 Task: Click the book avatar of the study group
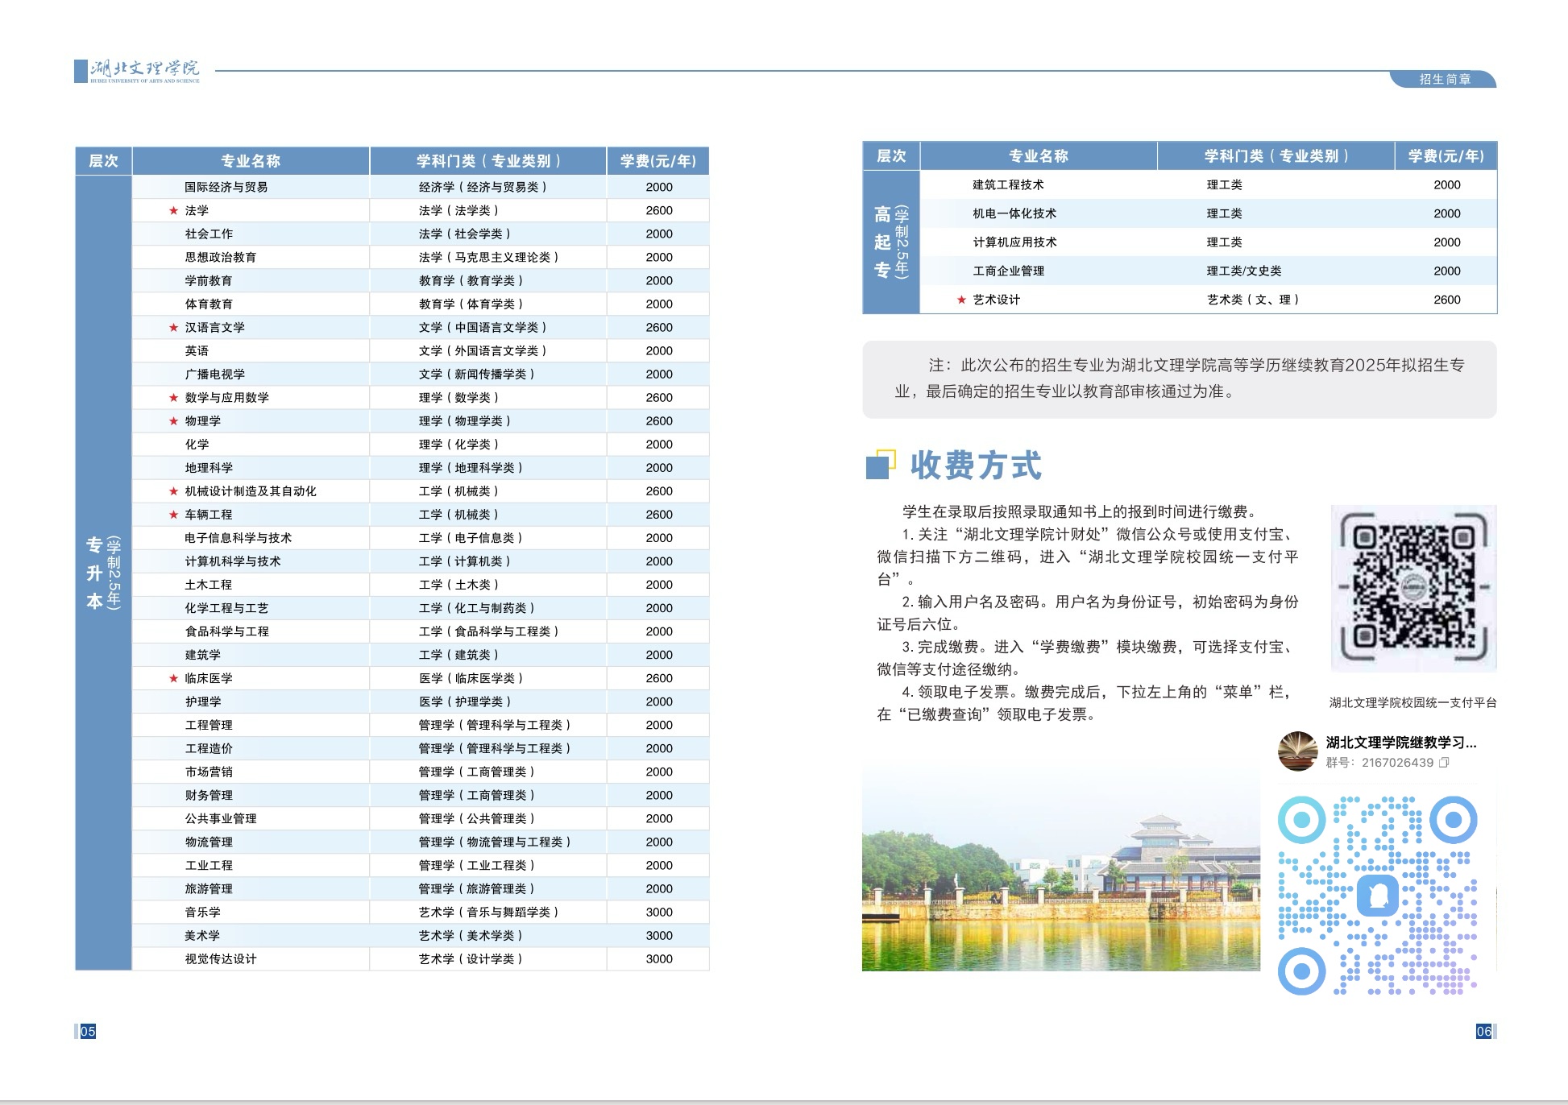pyautogui.click(x=1297, y=751)
